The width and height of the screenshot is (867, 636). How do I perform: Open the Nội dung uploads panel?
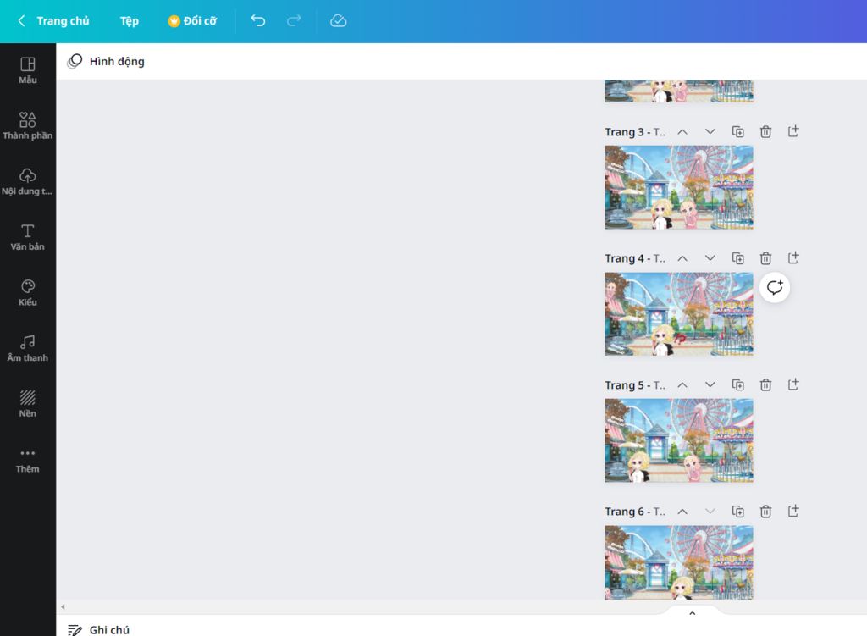(x=28, y=181)
